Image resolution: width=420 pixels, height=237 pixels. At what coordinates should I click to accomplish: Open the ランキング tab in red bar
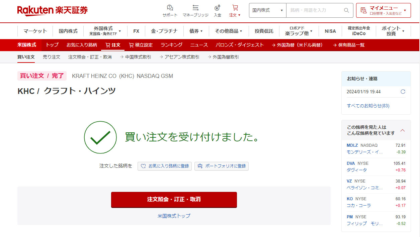click(171, 45)
